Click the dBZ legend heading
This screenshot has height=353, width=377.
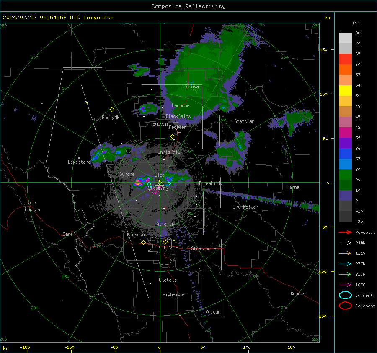click(355, 23)
